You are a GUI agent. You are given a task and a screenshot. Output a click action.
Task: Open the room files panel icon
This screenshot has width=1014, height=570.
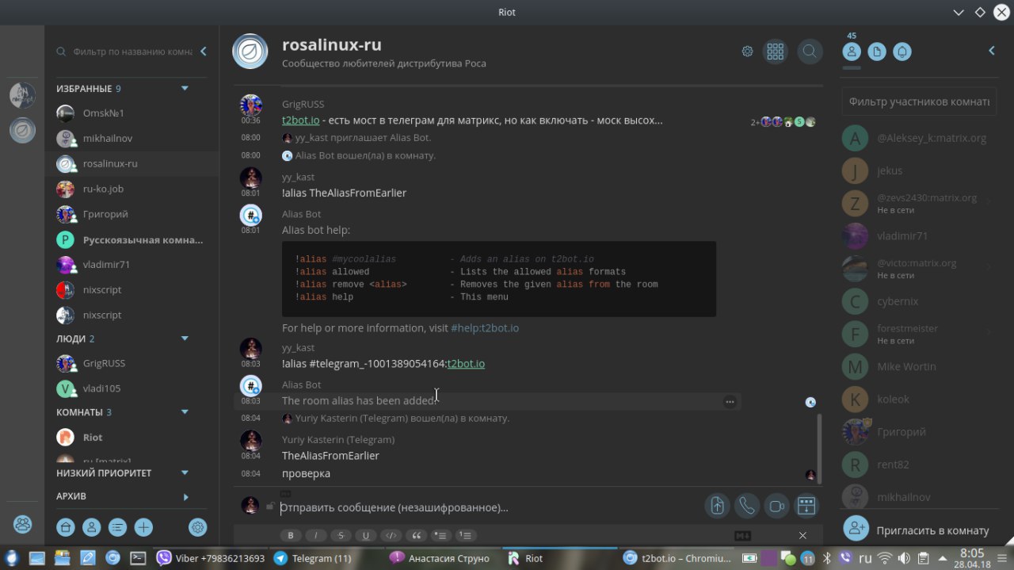click(x=877, y=52)
